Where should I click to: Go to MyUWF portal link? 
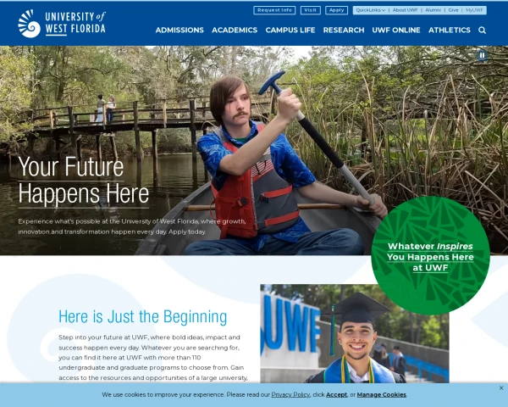click(474, 10)
